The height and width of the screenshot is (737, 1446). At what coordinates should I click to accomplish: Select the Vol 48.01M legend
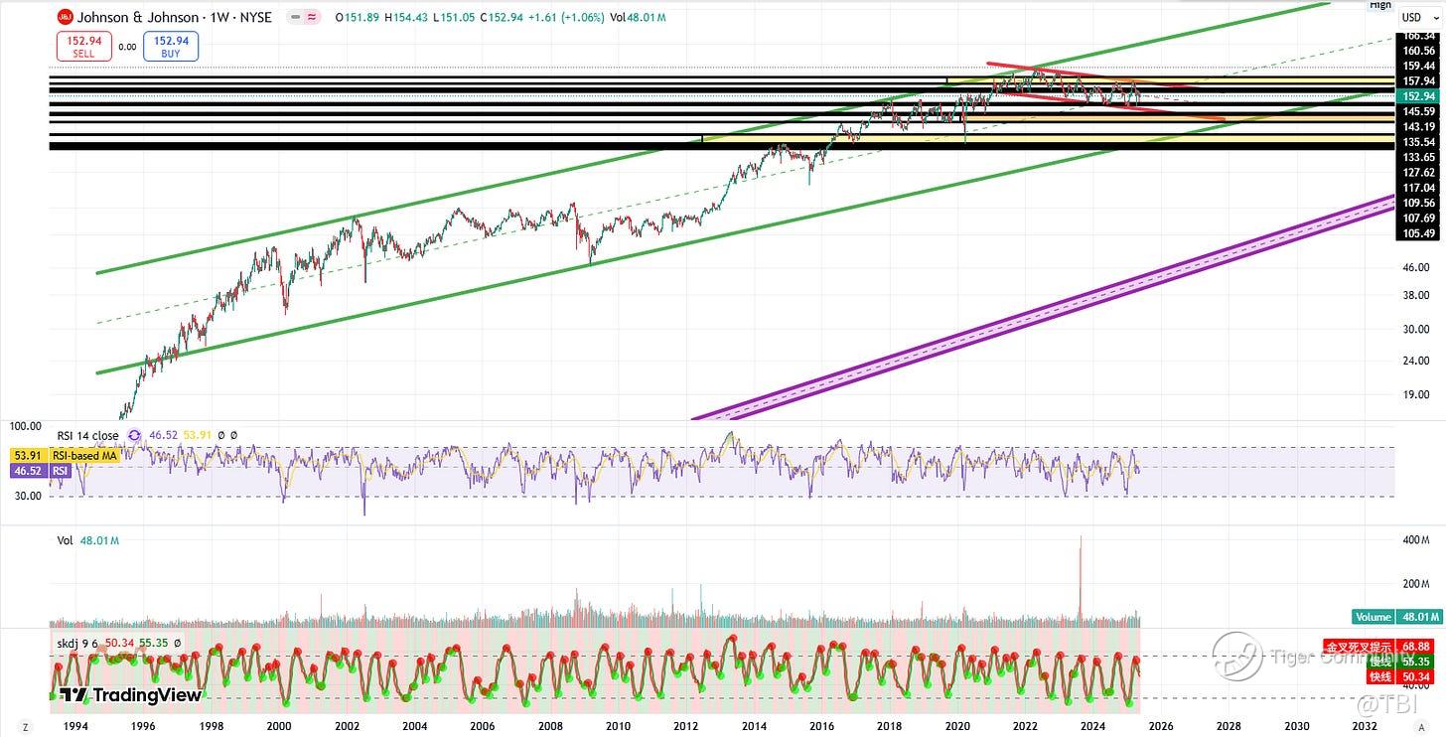(88, 543)
